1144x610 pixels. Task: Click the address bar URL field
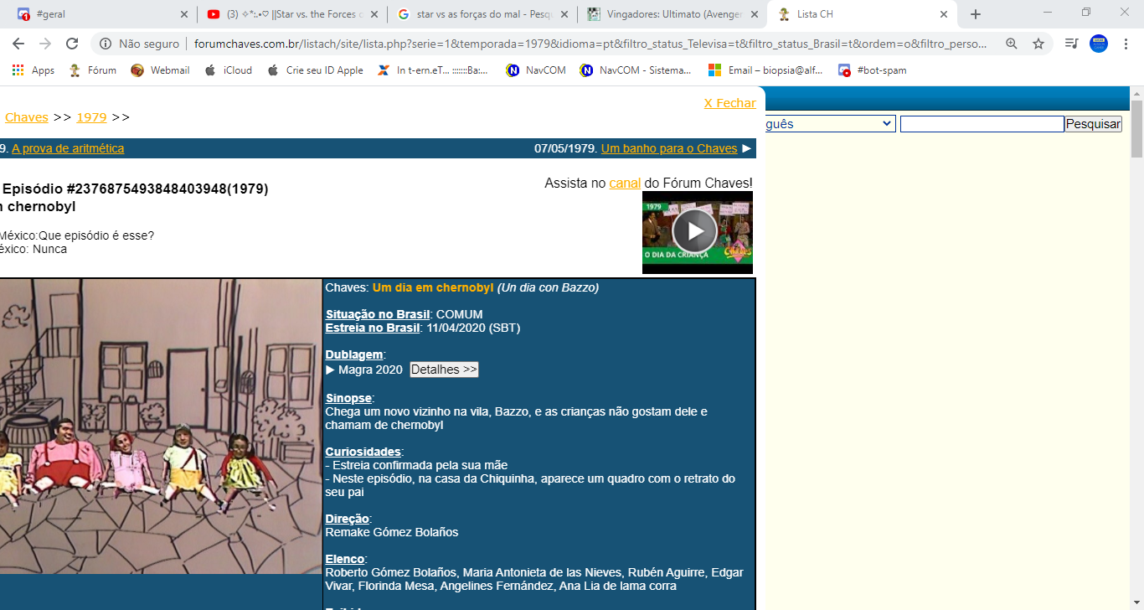tap(590, 44)
